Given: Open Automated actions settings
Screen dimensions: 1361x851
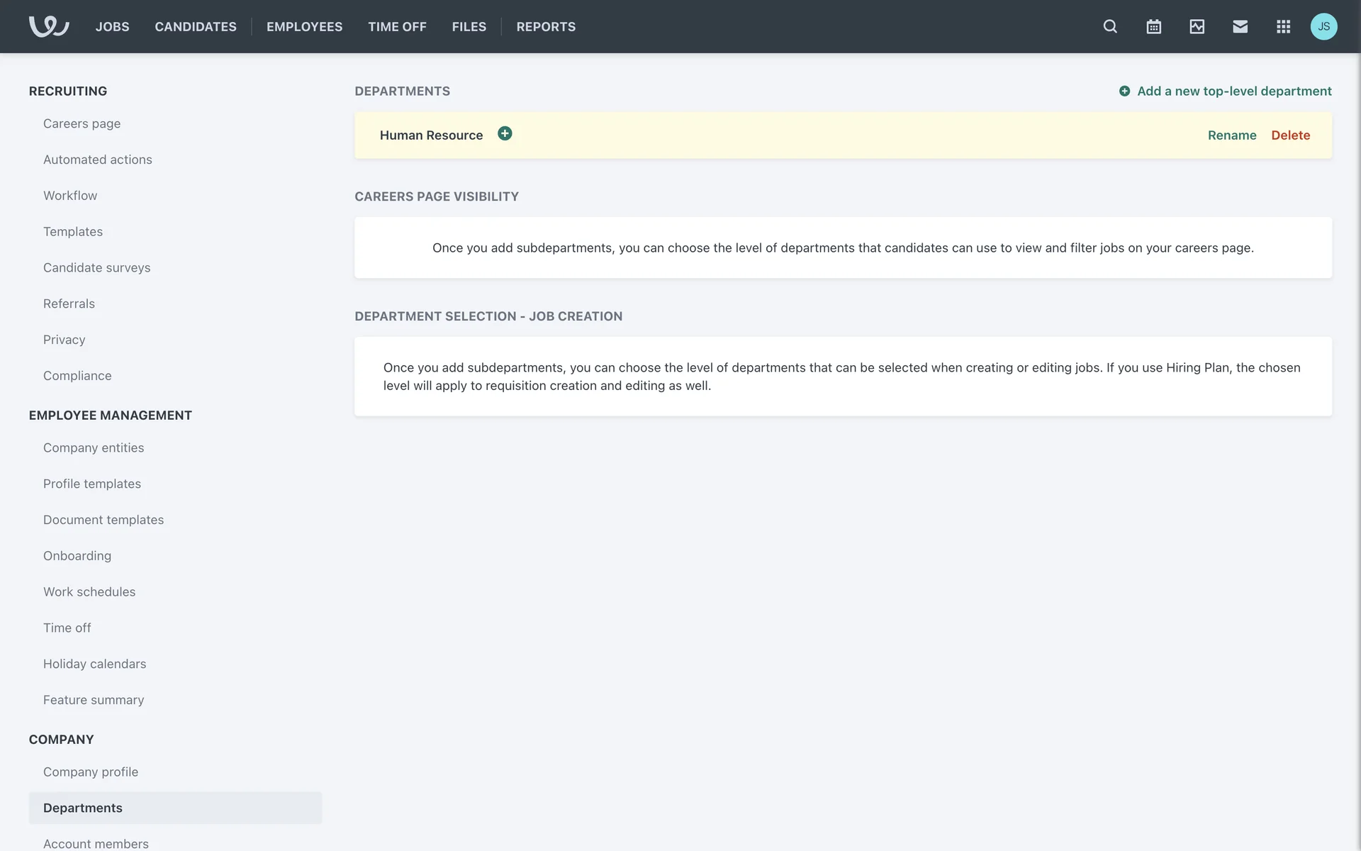Looking at the screenshot, I should click(x=97, y=160).
